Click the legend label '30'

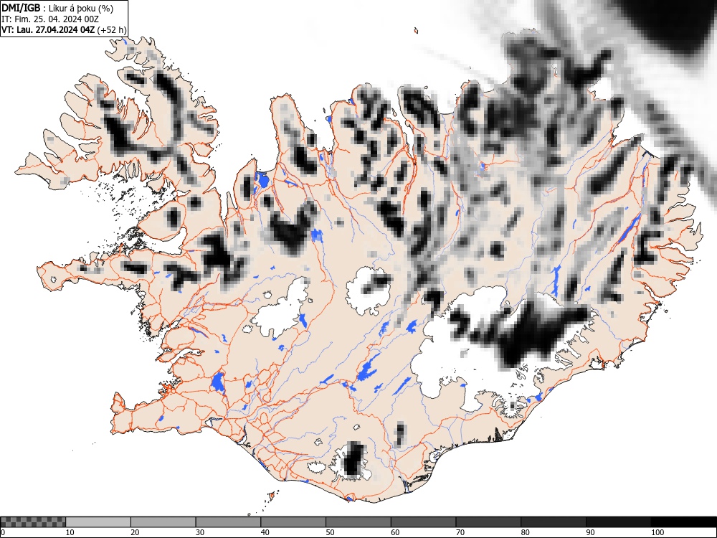tap(200, 532)
